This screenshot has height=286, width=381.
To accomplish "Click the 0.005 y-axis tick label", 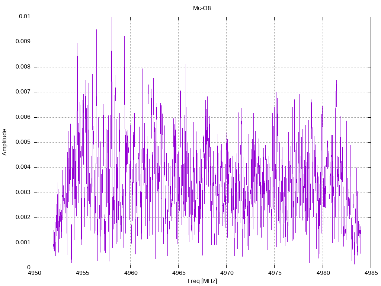I will (x=23, y=142).
